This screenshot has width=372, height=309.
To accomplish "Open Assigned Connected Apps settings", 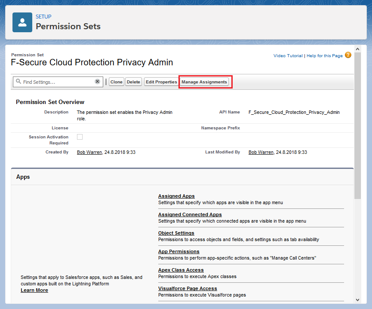I will click(x=190, y=214).
